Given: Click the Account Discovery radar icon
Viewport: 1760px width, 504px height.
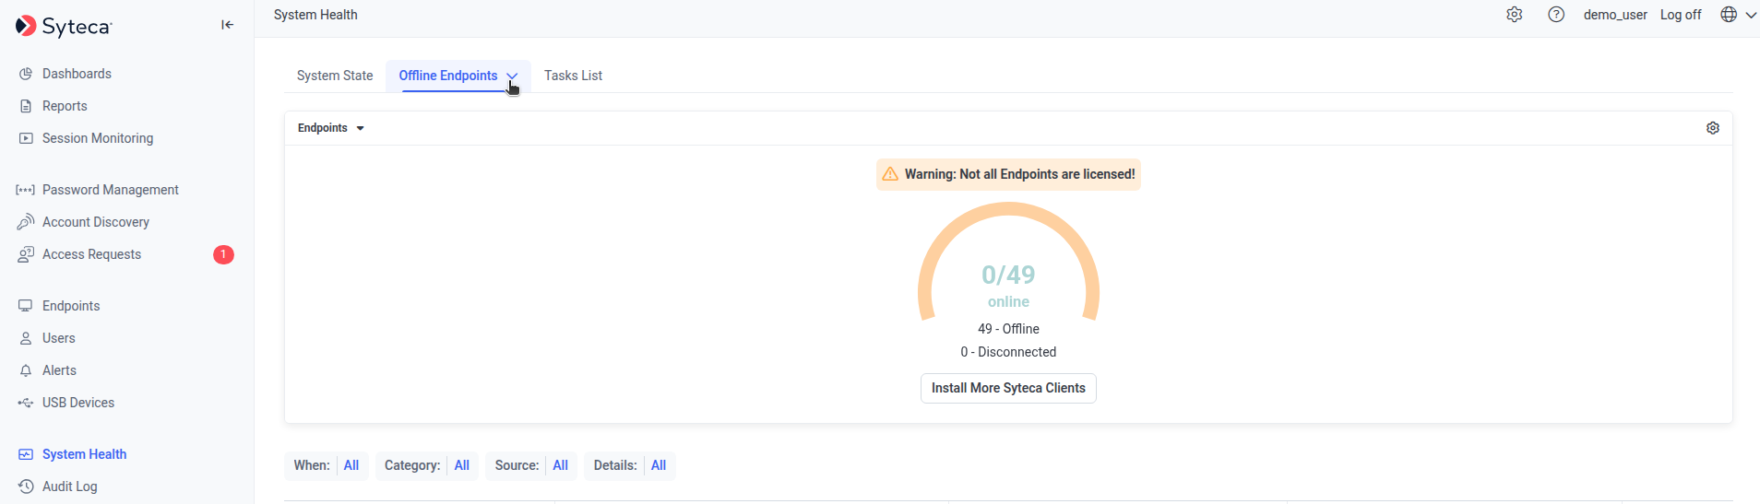Looking at the screenshot, I should 26,222.
